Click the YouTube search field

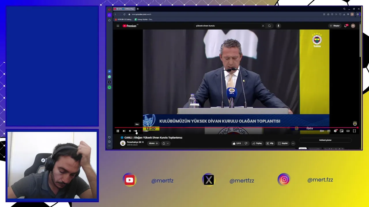click(228, 26)
